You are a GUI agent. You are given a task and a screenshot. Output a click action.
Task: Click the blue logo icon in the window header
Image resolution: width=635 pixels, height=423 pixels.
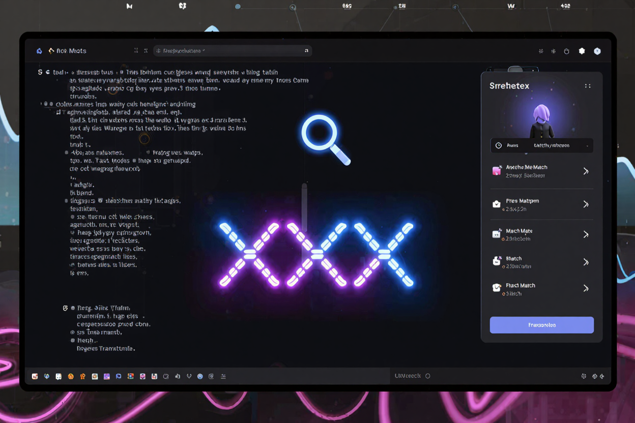39,51
